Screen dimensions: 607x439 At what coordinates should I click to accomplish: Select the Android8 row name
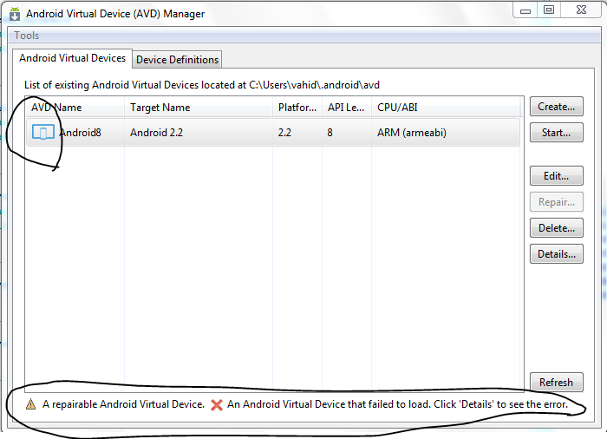(81, 133)
